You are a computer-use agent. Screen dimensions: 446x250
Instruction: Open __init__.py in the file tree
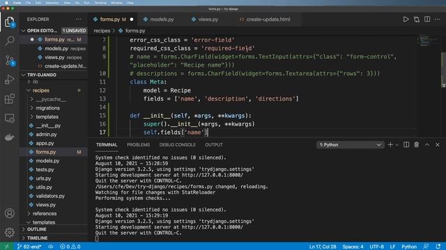[54, 126]
